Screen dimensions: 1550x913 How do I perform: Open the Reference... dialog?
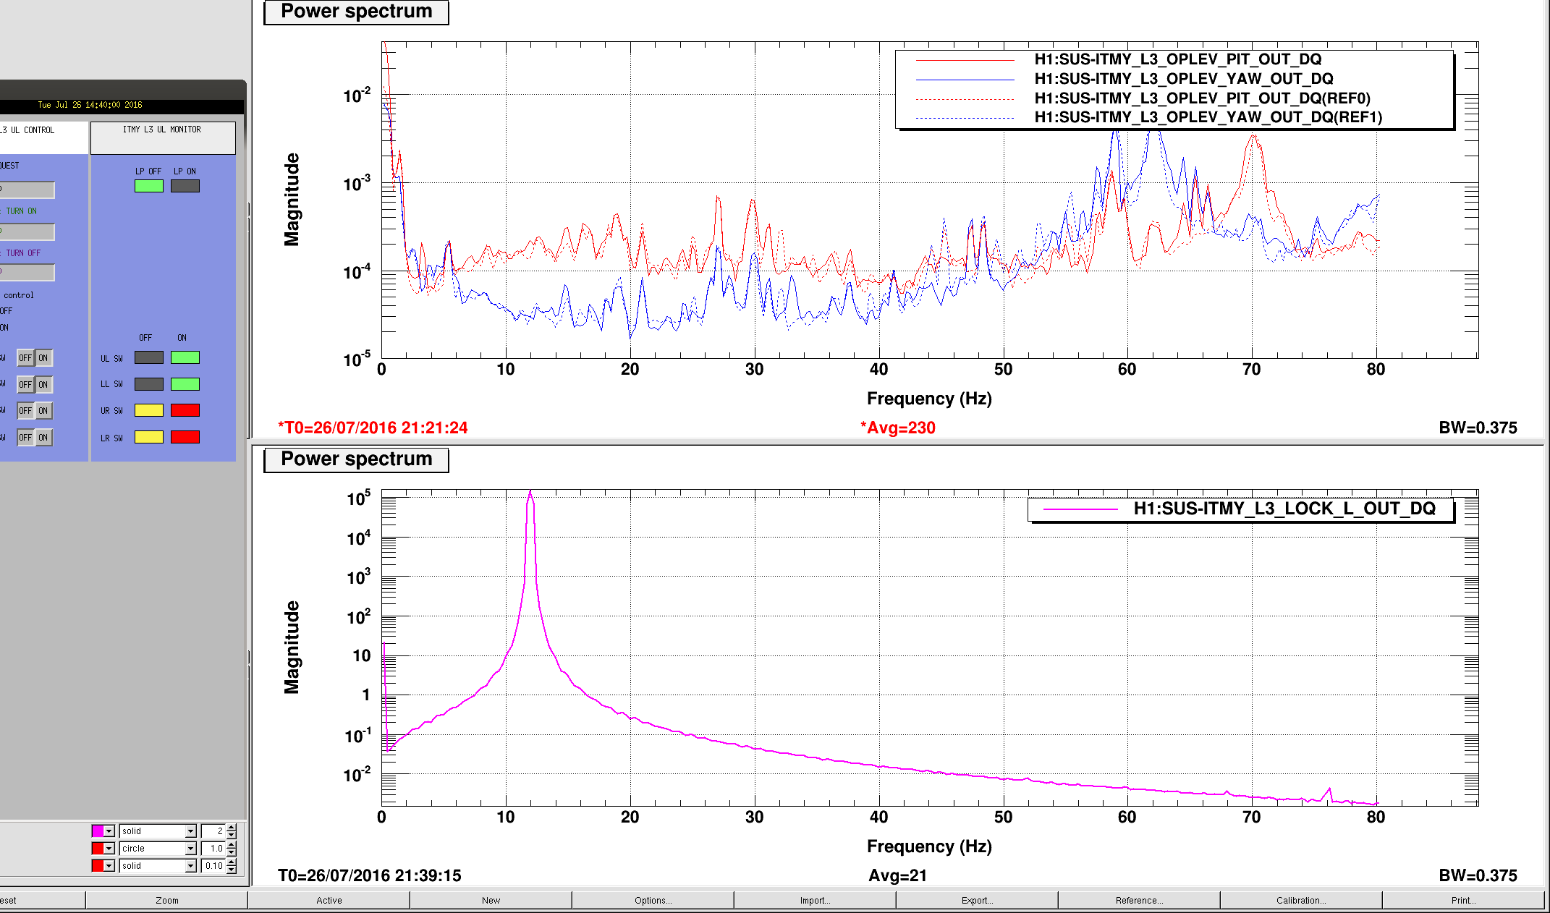tap(1140, 901)
